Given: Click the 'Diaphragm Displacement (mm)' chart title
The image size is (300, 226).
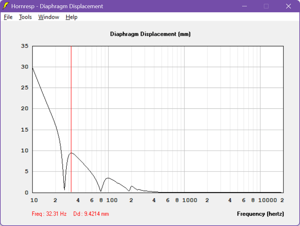Looking at the screenshot, I should [150, 34].
